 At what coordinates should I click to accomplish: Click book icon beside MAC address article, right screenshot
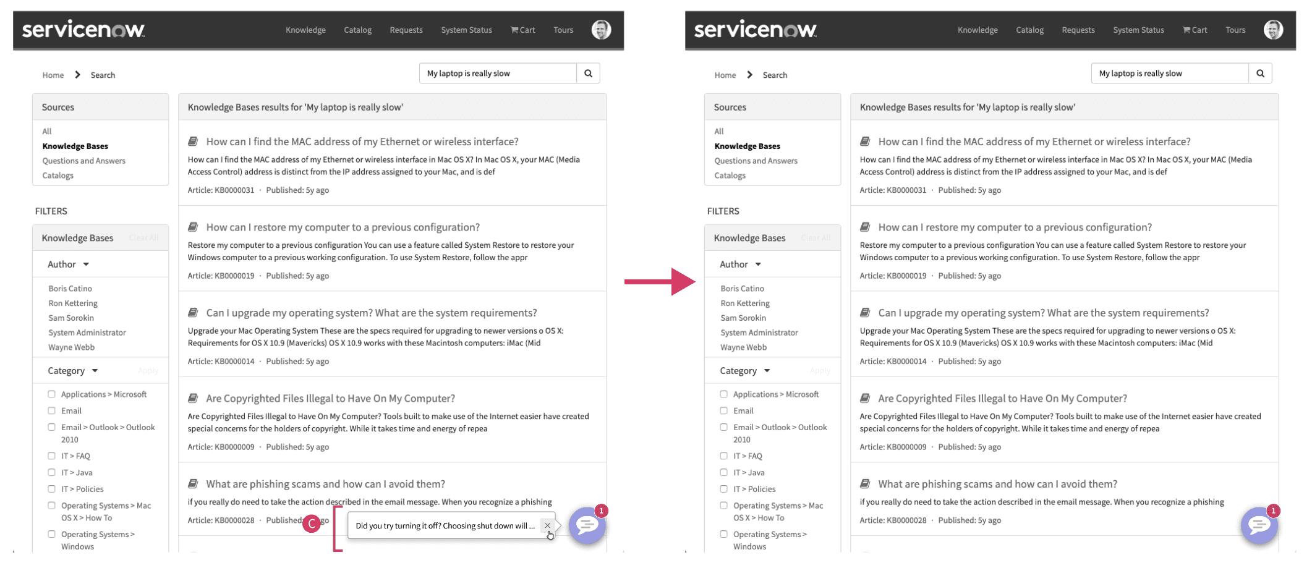(865, 142)
